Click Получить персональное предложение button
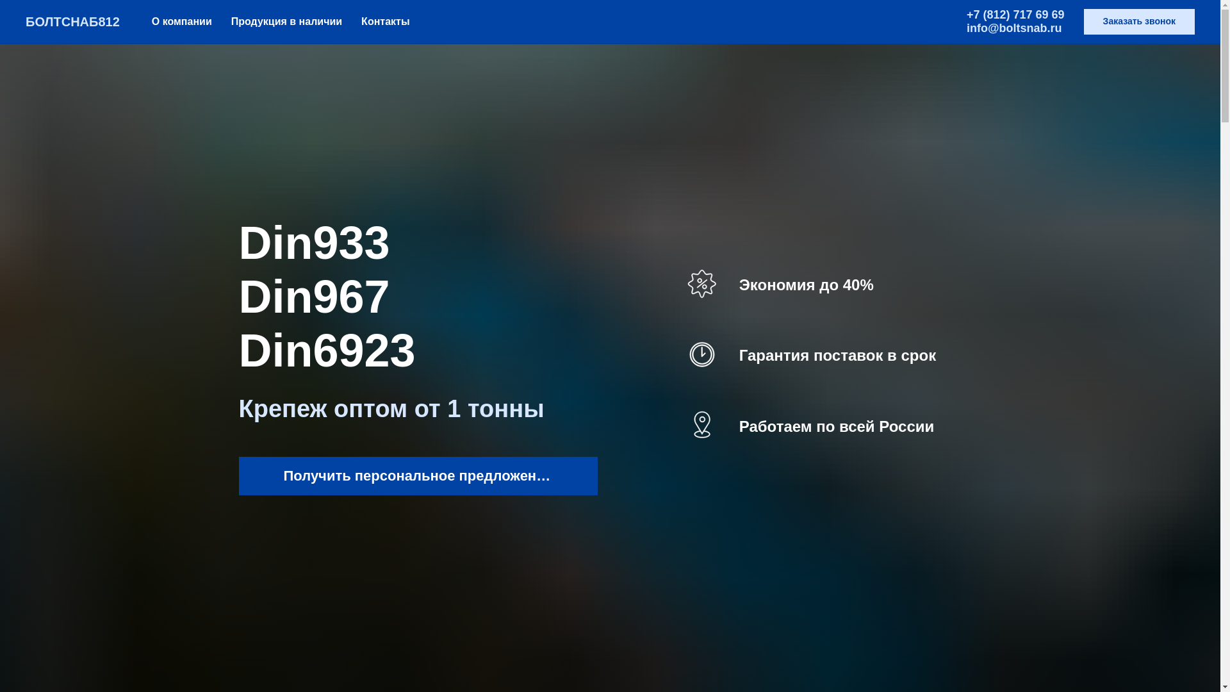The image size is (1230, 692). [x=418, y=476]
